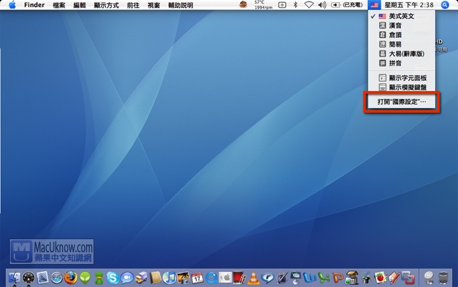Open the red Photo Booth curtain icon
This screenshot has width=458, height=287.
(x=239, y=277)
